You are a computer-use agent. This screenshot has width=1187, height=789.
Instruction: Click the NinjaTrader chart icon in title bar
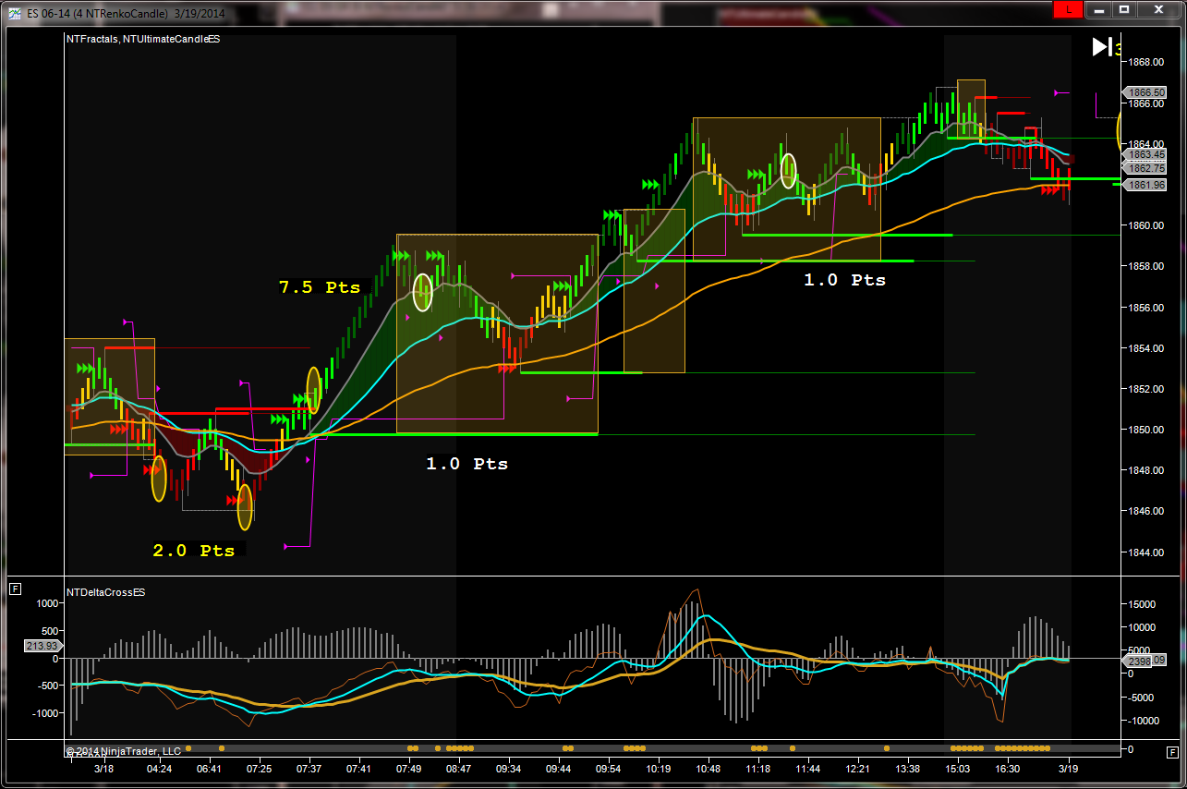(16, 9)
